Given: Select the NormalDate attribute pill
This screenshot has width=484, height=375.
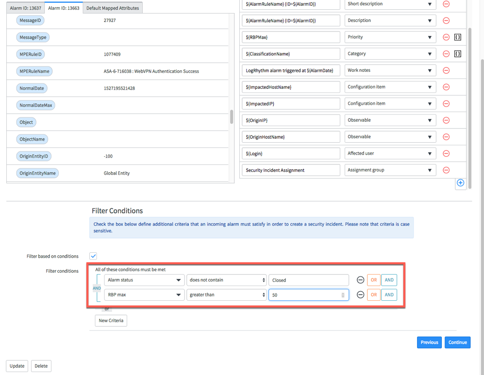Looking at the screenshot, I should coord(32,88).
